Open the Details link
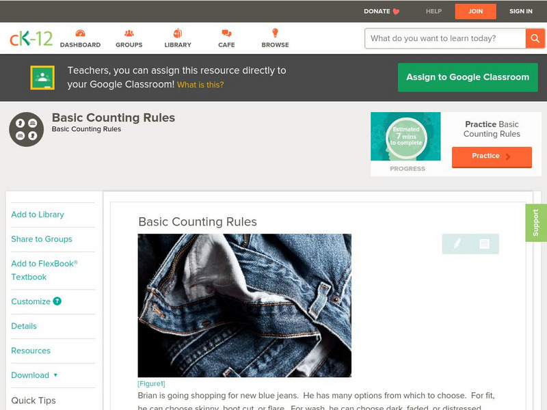This screenshot has height=410, width=547. click(x=24, y=326)
